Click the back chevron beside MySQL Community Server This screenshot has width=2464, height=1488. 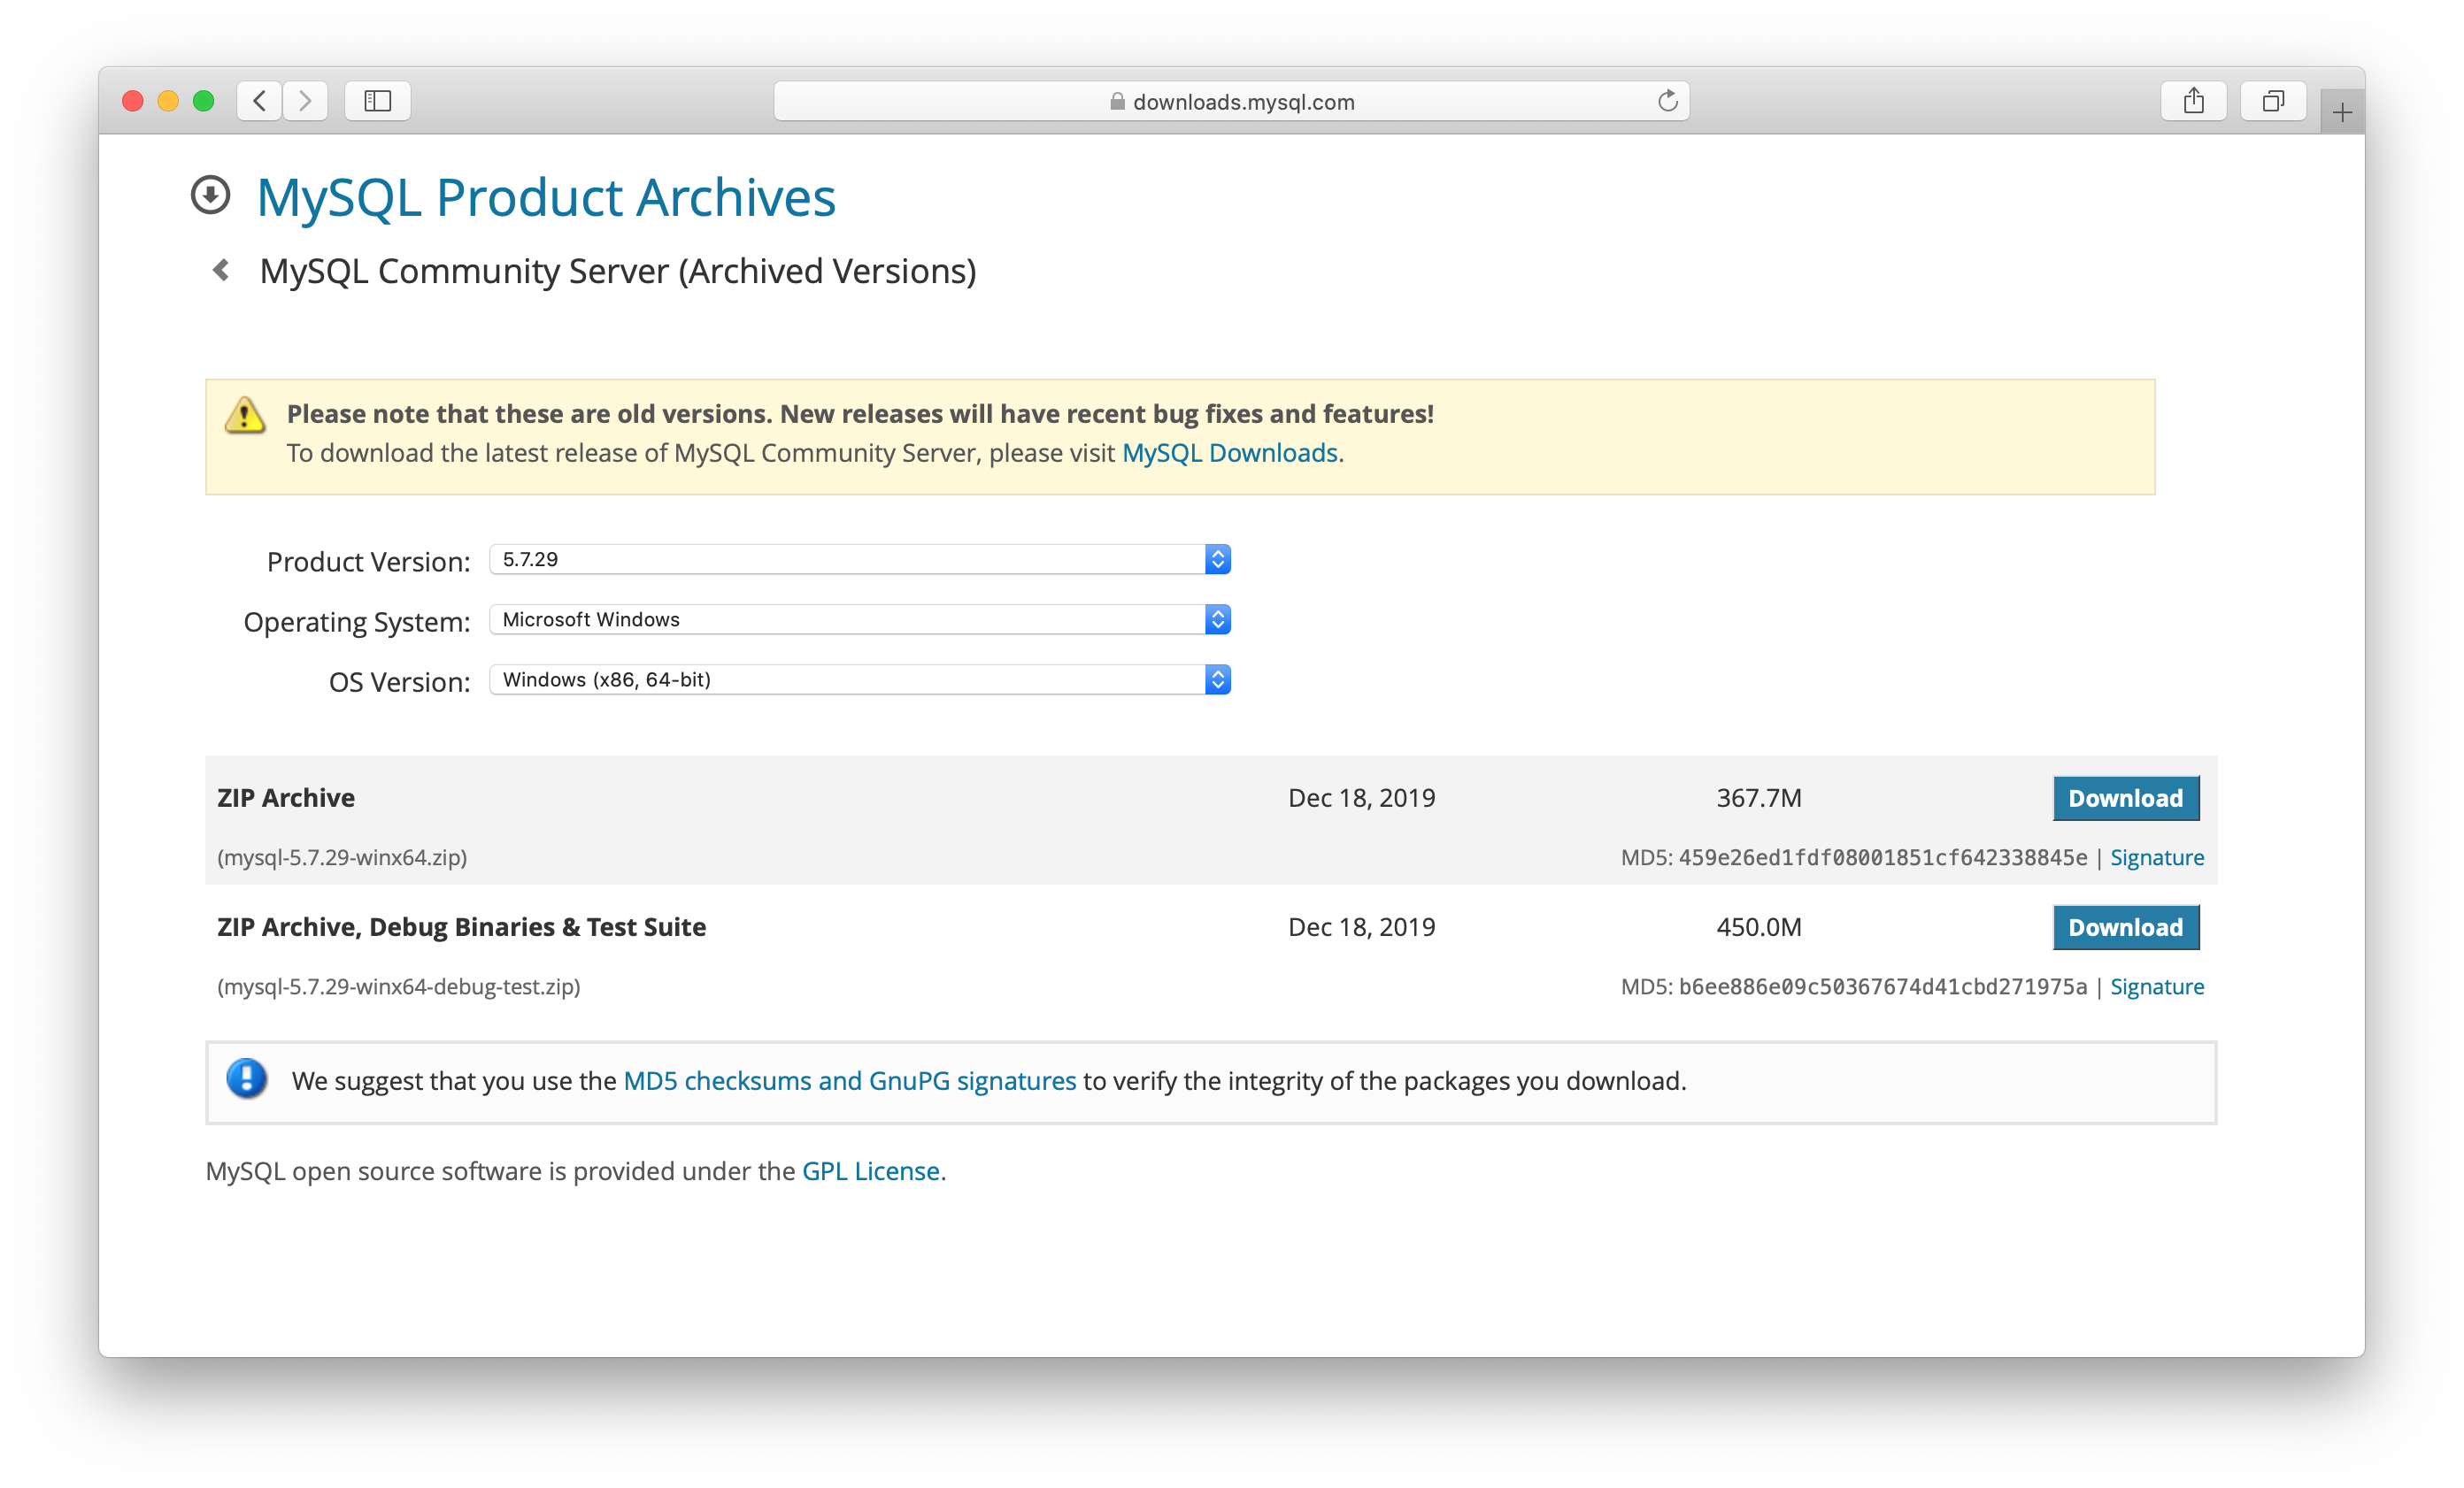point(221,270)
